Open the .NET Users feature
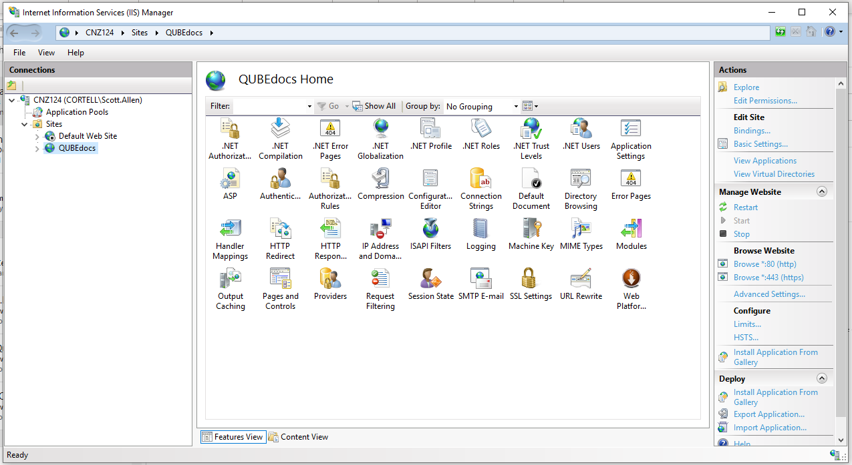Image resolution: width=852 pixels, height=465 pixels. 581,134
